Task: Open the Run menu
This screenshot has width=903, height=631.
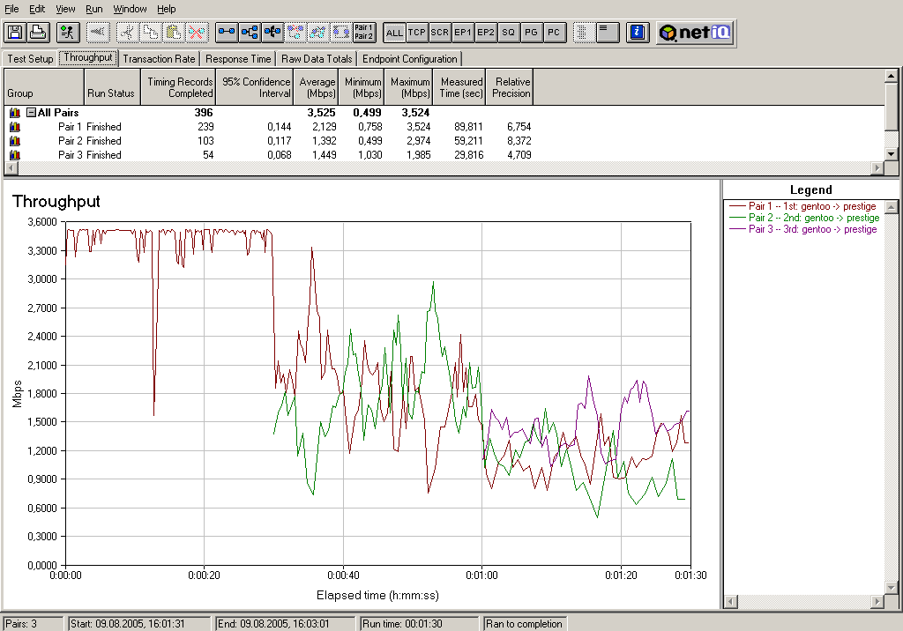Action: pyautogui.click(x=93, y=9)
